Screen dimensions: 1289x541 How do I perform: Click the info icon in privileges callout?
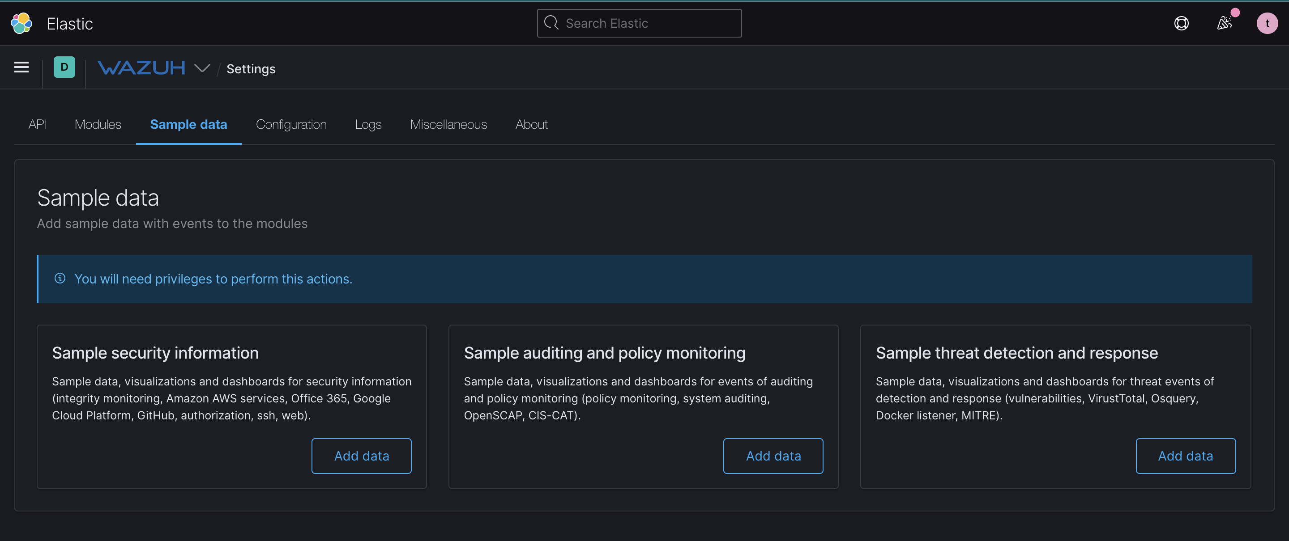coord(60,279)
